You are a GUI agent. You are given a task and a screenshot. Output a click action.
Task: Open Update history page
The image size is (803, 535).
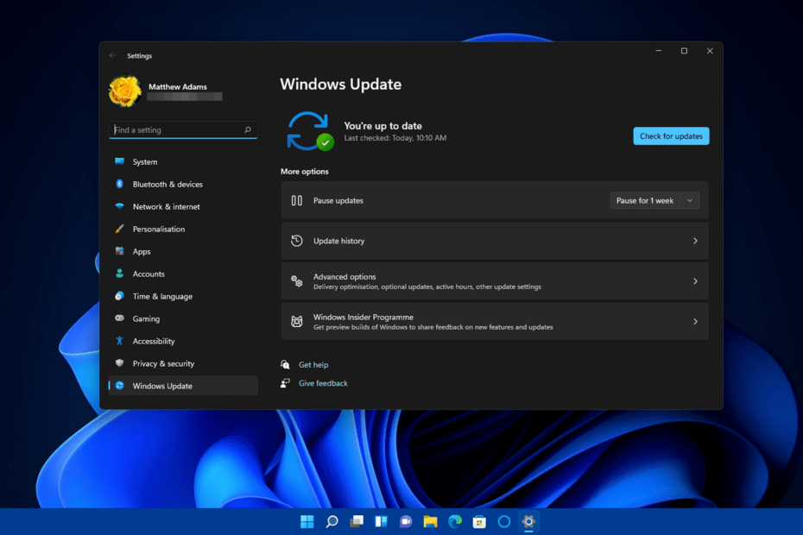495,241
